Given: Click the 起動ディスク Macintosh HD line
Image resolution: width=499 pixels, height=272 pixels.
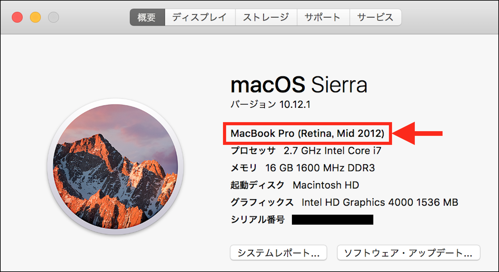Looking at the screenshot, I should tap(295, 185).
